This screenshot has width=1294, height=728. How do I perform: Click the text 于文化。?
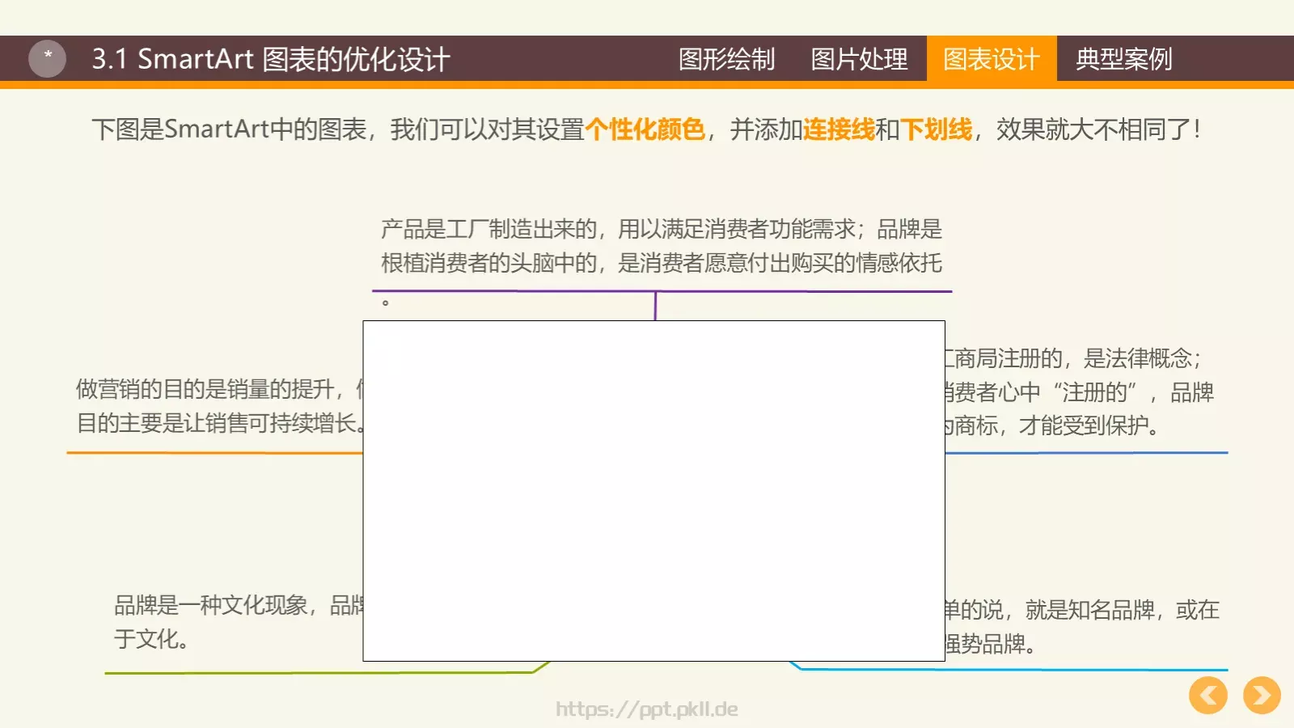151,639
